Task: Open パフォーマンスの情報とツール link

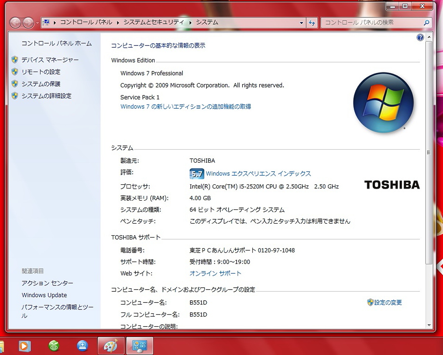Action: click(x=58, y=311)
